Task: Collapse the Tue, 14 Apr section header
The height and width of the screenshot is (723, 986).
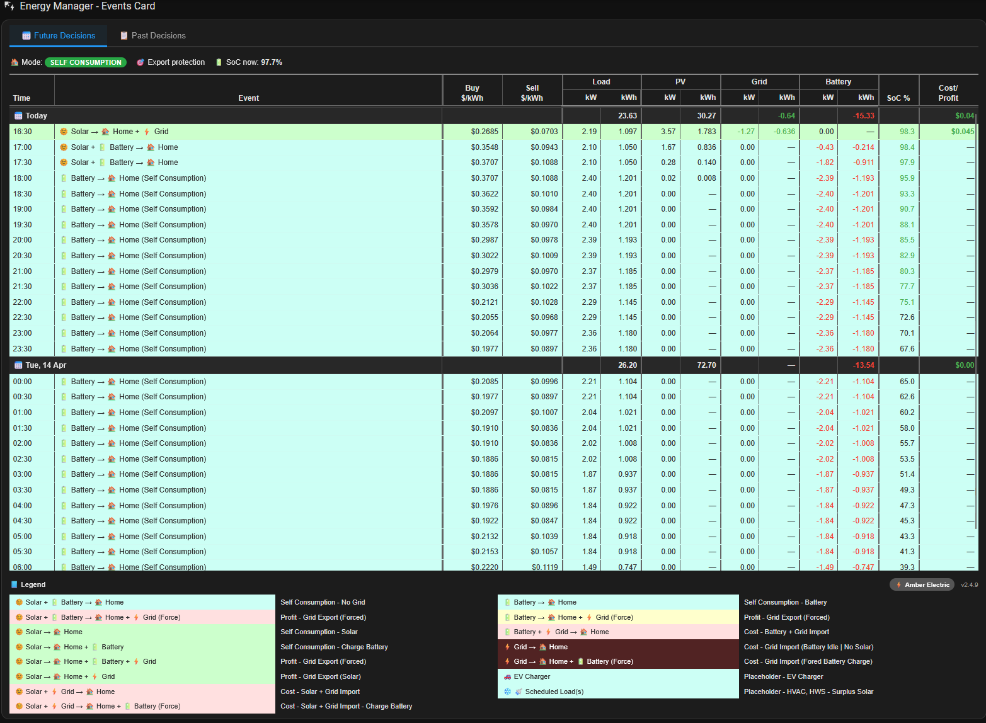Action: (46, 365)
